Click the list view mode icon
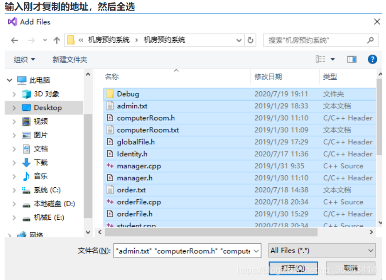386x280 pixels. 320,59
